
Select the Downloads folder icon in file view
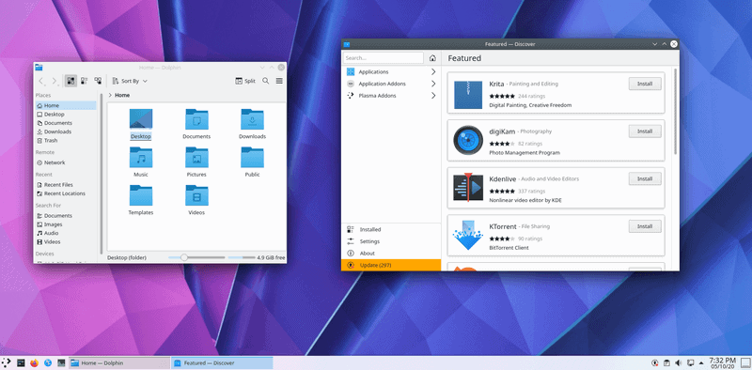(252, 119)
